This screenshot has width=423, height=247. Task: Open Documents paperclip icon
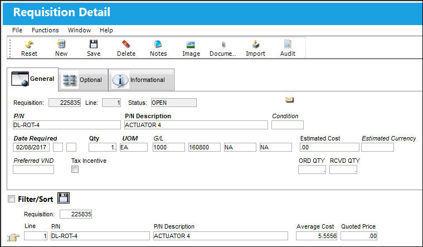[223, 45]
